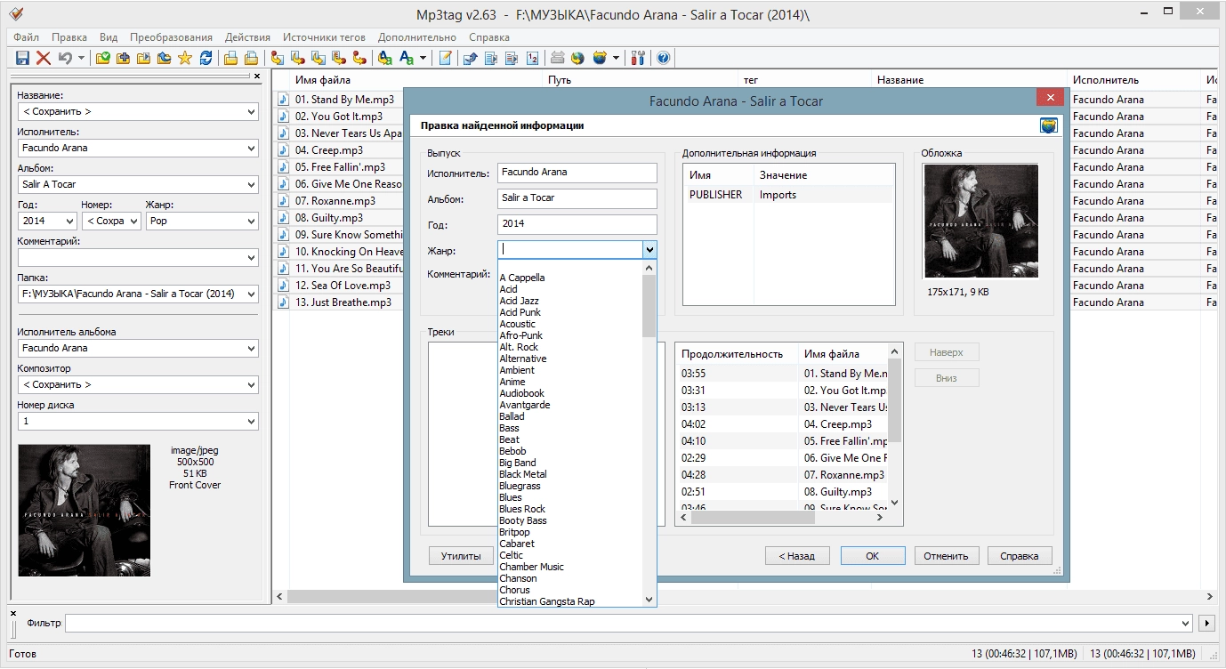Image resolution: width=1226 pixels, height=669 pixels.
Task: Expand the Композитор dropdown
Action: (250, 384)
